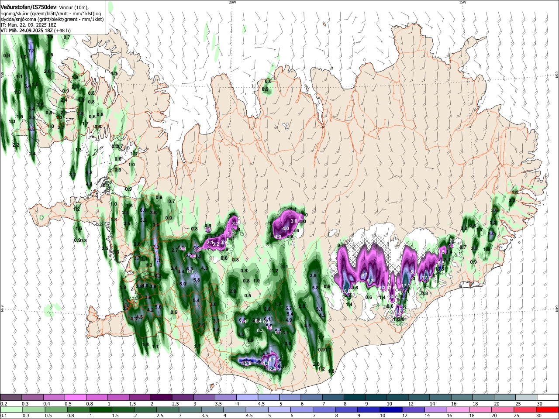Click the 0.4 label in snow legend
559x419 pixels.
tap(46, 404)
